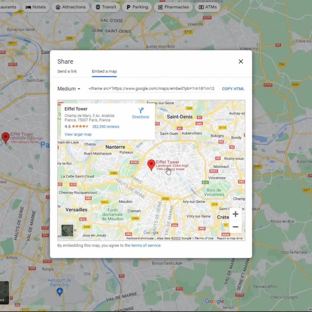Click COPY HTML

coord(233,89)
